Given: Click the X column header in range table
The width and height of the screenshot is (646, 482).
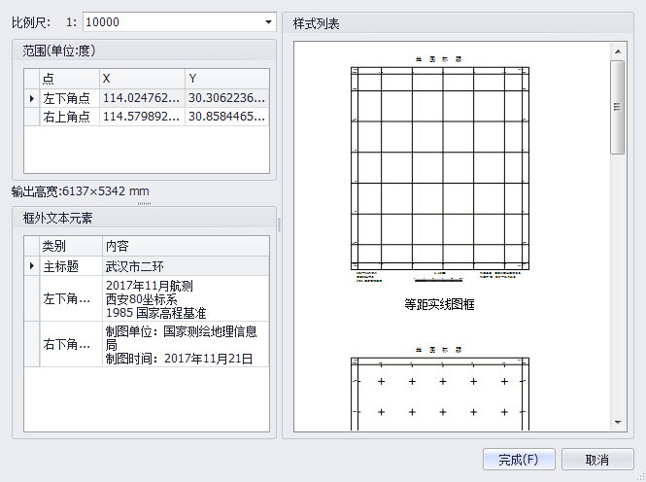Looking at the screenshot, I should [142, 78].
